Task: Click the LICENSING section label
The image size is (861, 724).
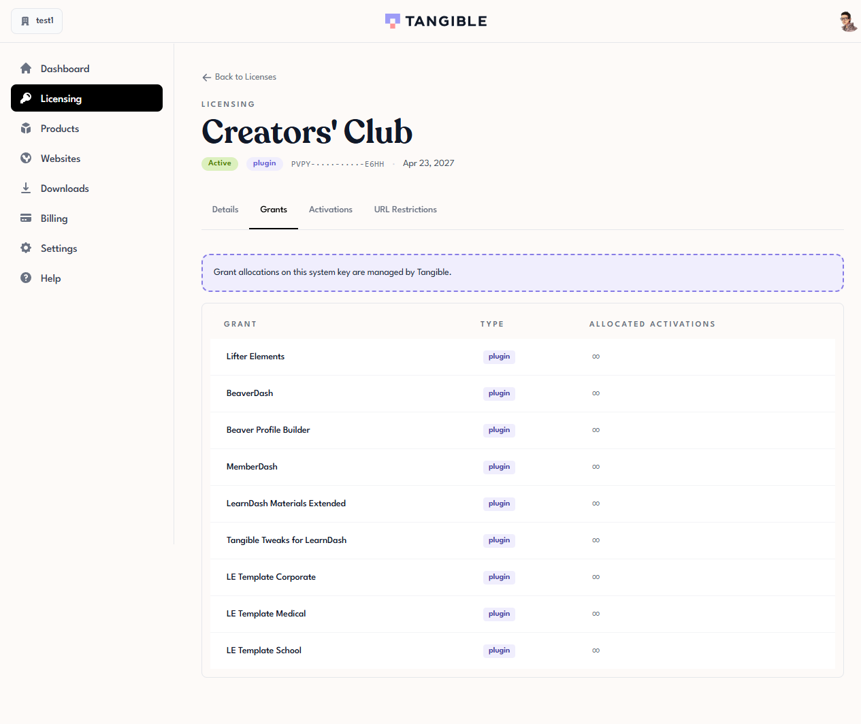Action: 228,104
